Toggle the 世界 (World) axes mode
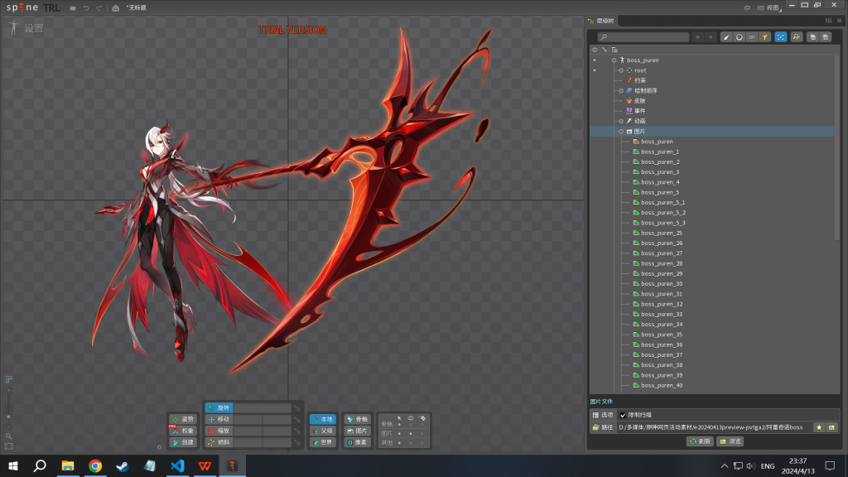The width and height of the screenshot is (848, 477). 323,442
